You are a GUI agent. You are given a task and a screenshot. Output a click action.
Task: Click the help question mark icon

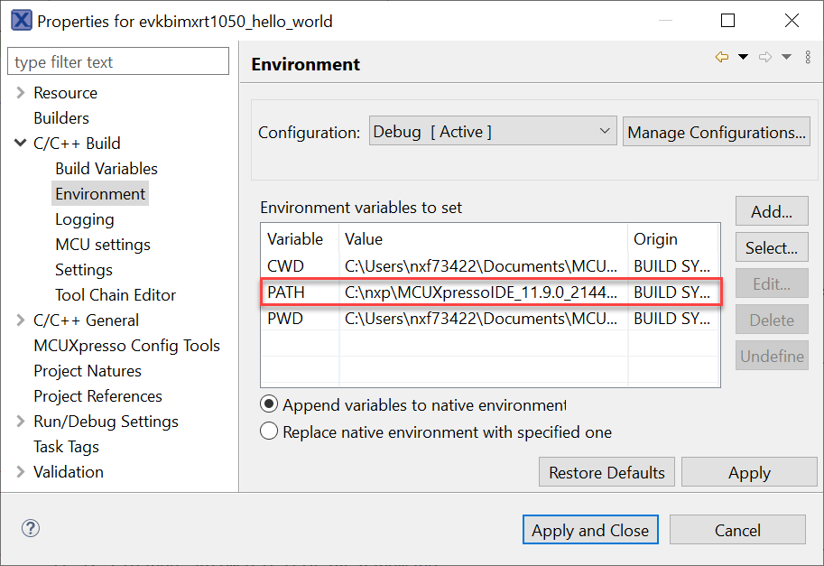(30, 529)
